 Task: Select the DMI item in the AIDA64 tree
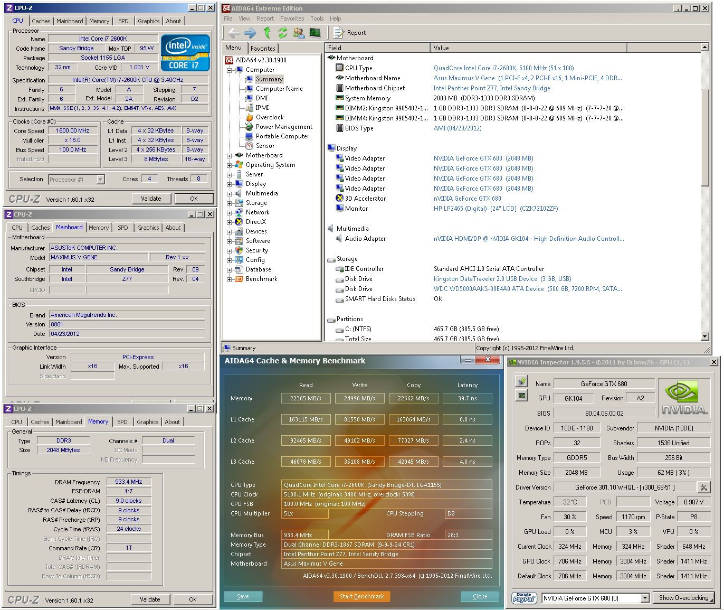262,98
